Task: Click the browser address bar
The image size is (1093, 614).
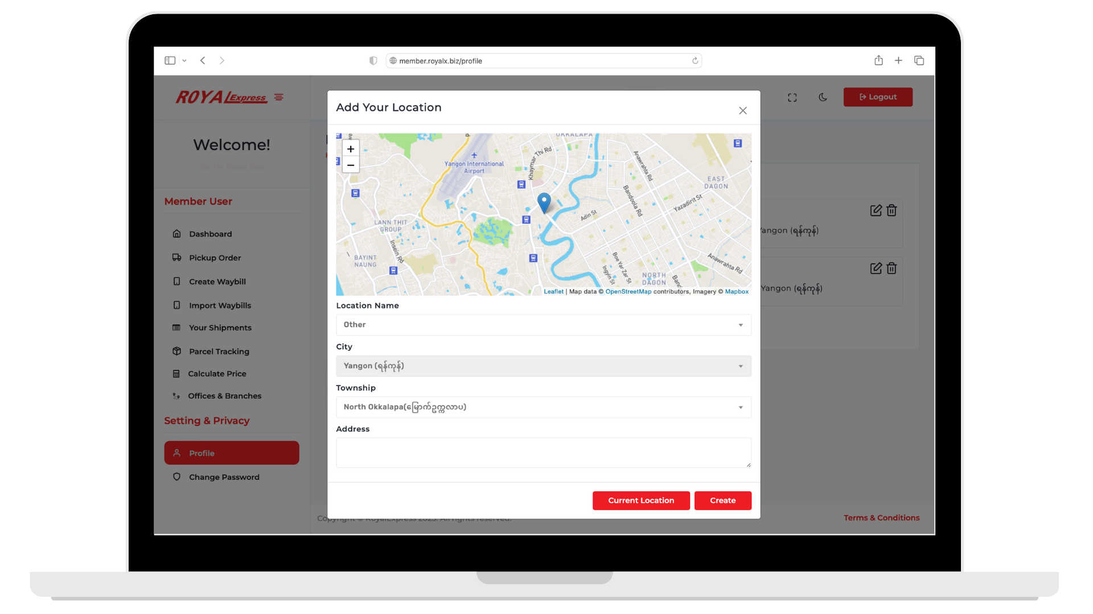Action: [544, 61]
